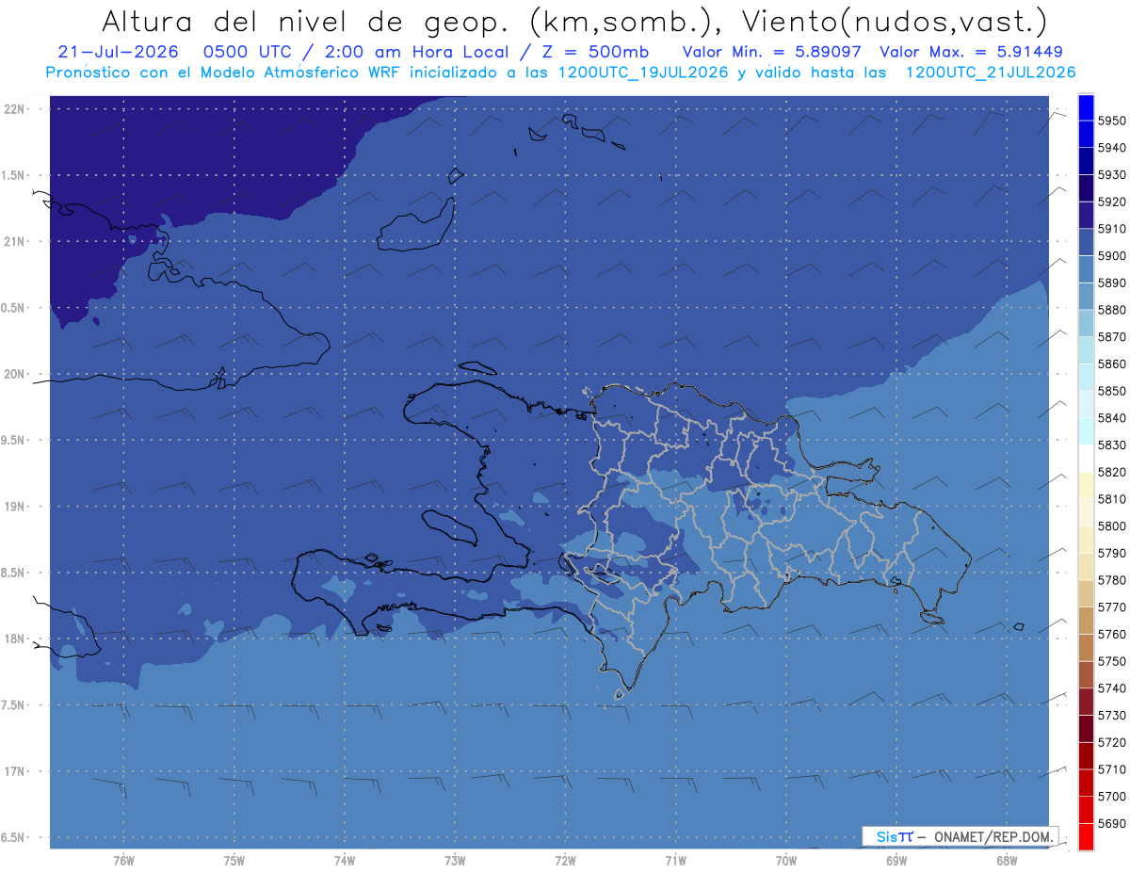
Task: Click the 21N latitude axis label
Action: [13, 241]
